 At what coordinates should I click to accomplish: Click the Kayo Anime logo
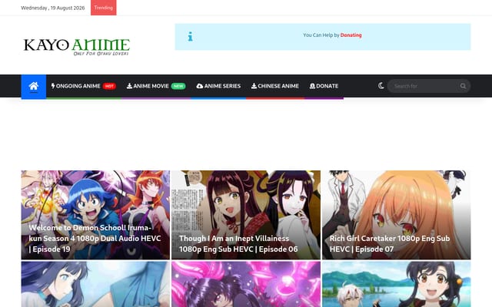tap(76, 47)
